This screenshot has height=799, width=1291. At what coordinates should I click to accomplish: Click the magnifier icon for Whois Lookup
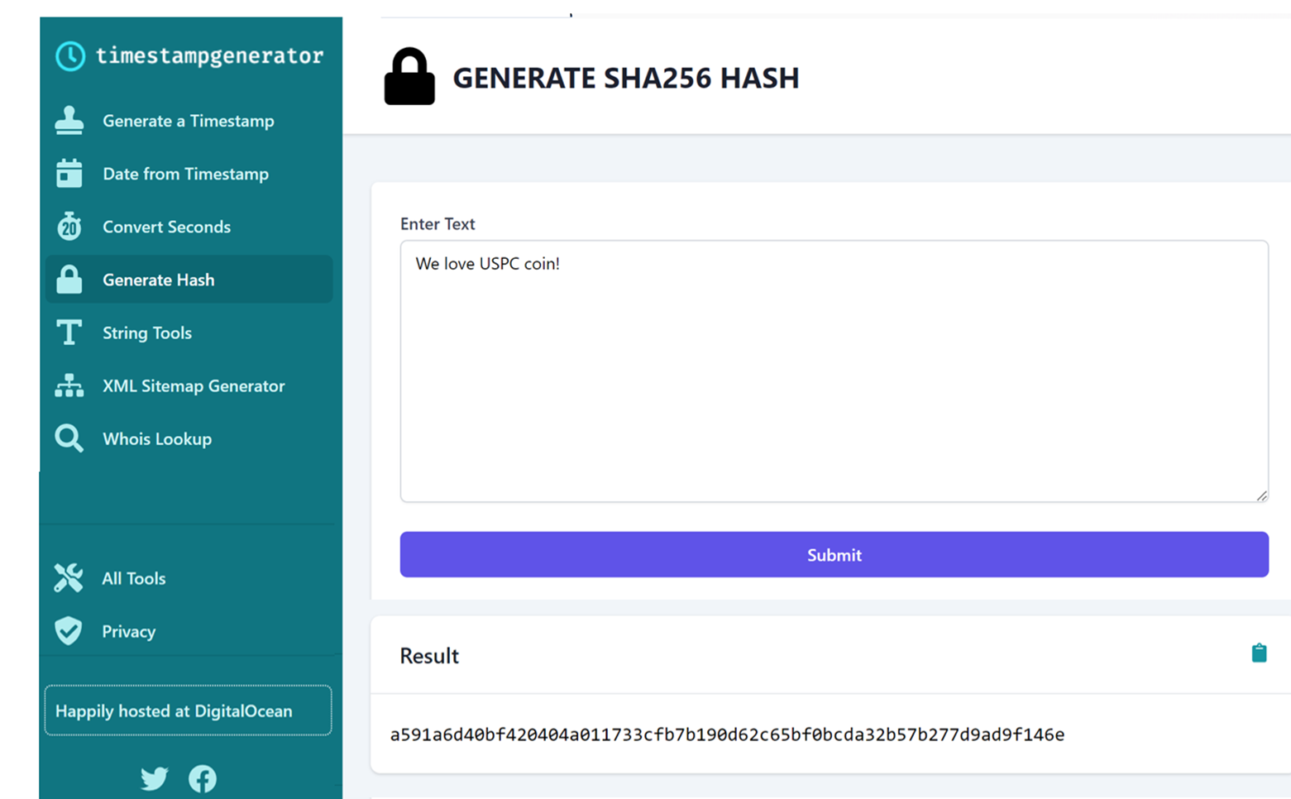(69, 438)
